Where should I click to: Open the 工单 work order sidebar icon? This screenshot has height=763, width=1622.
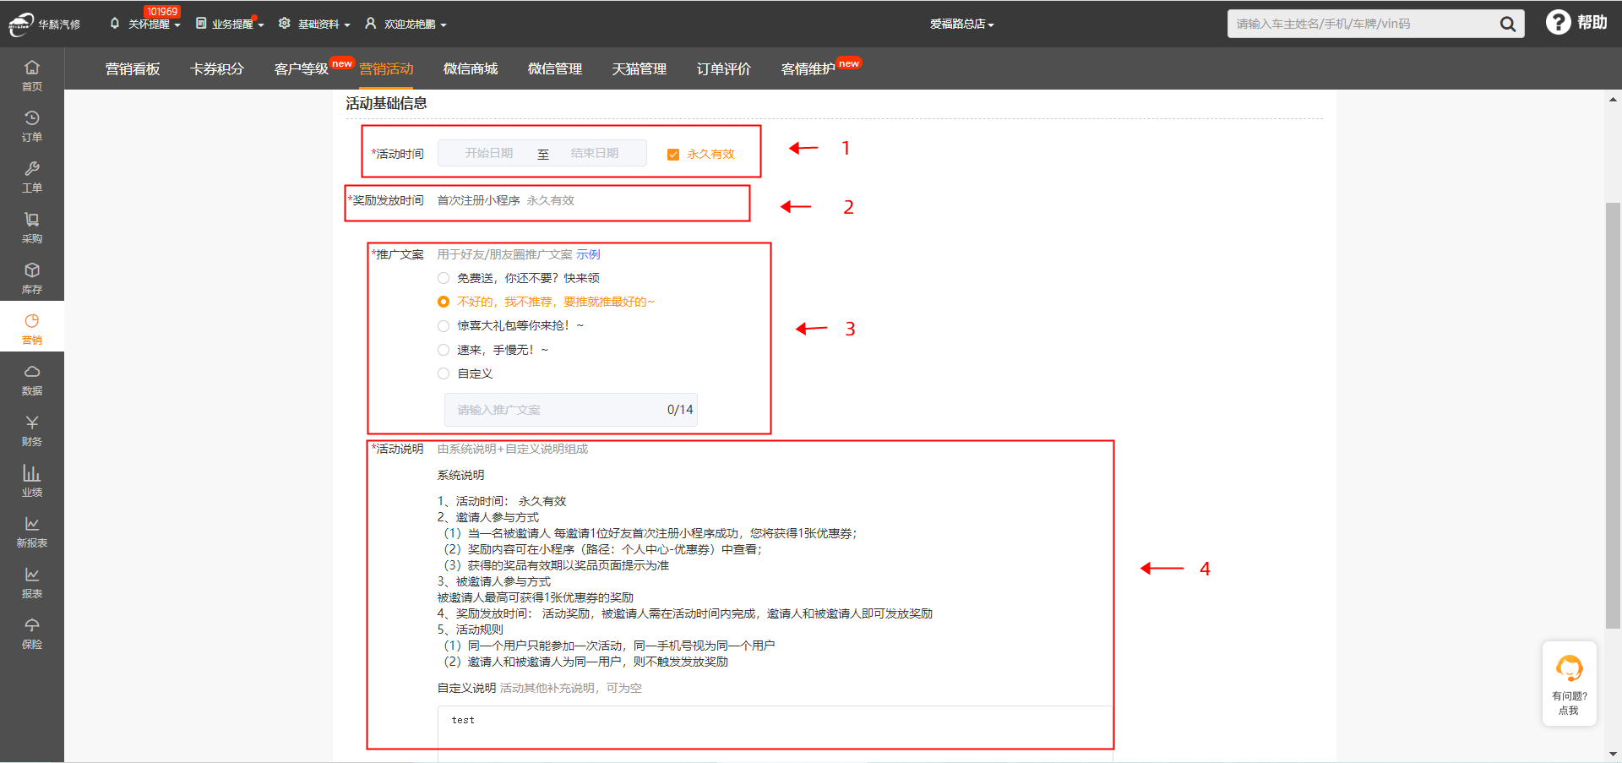[31, 176]
